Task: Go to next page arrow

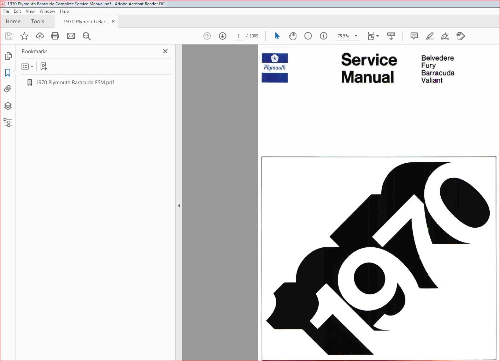Action: point(223,36)
